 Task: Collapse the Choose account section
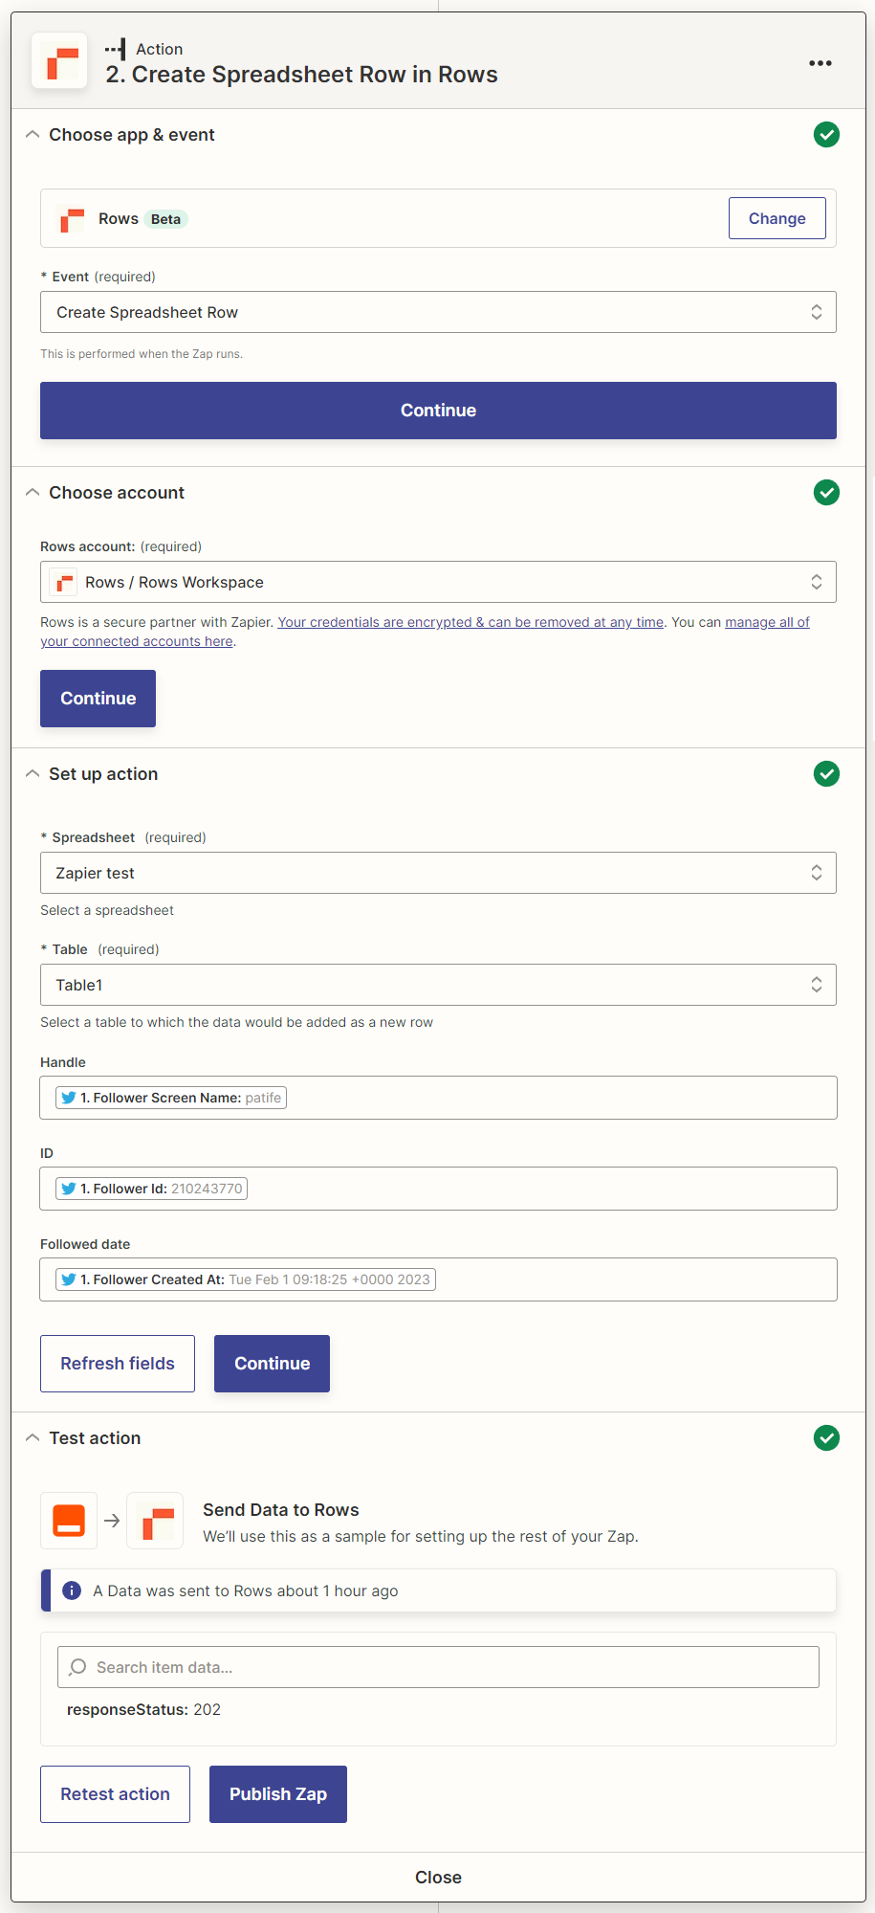tap(33, 493)
